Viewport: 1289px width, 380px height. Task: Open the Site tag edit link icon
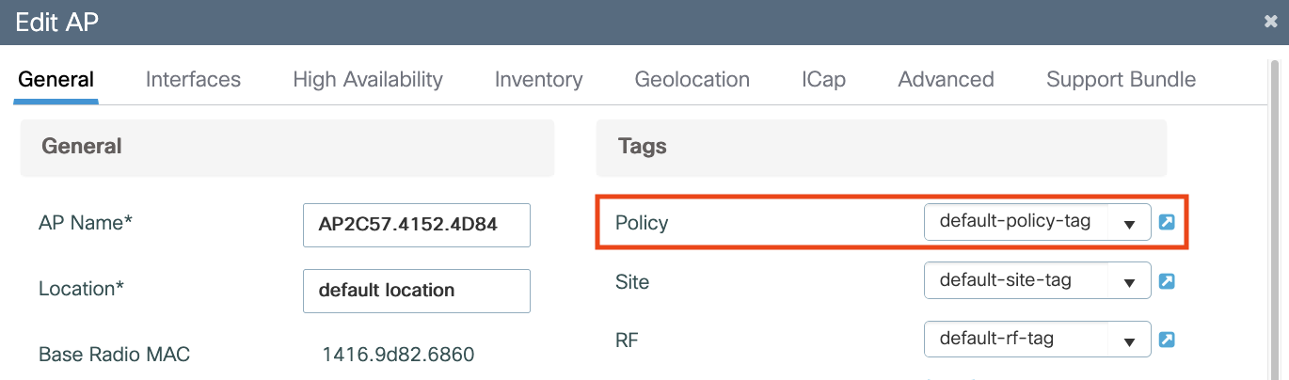(x=1167, y=281)
